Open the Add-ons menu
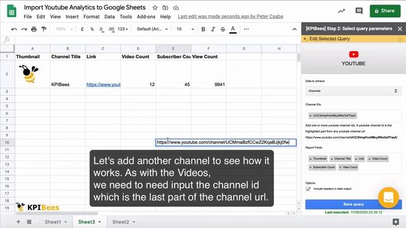Screen dimensions: 406x228 (x=146, y=16)
